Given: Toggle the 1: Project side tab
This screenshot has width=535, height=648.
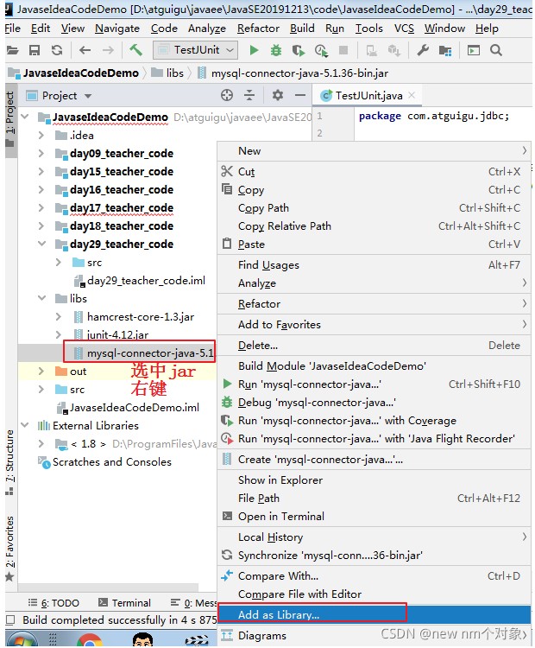Looking at the screenshot, I should tap(10, 119).
